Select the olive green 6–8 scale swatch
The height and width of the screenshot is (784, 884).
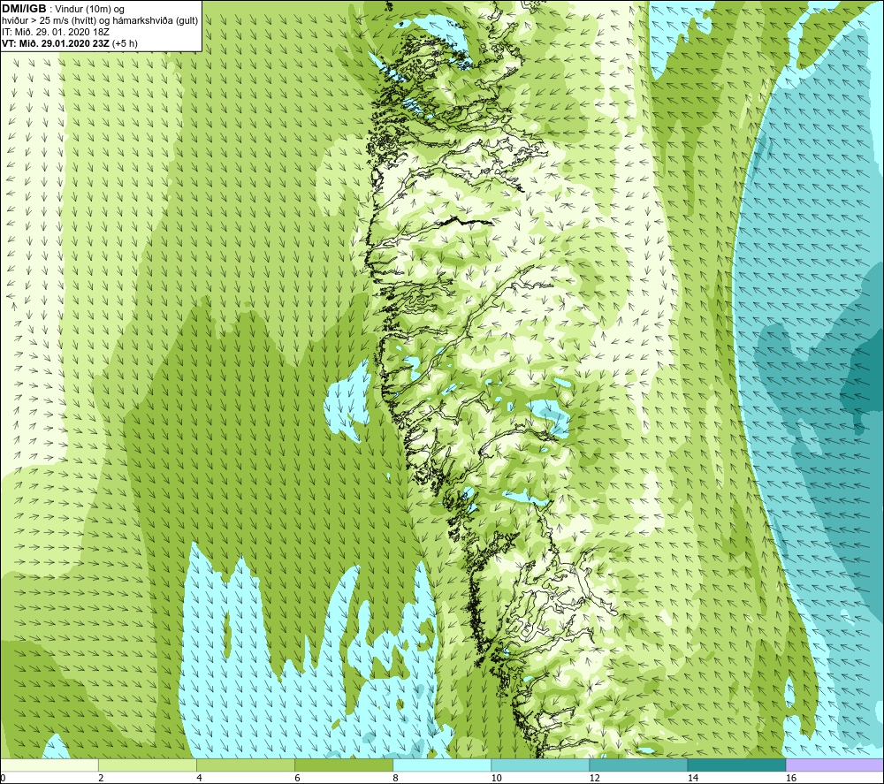(x=344, y=765)
